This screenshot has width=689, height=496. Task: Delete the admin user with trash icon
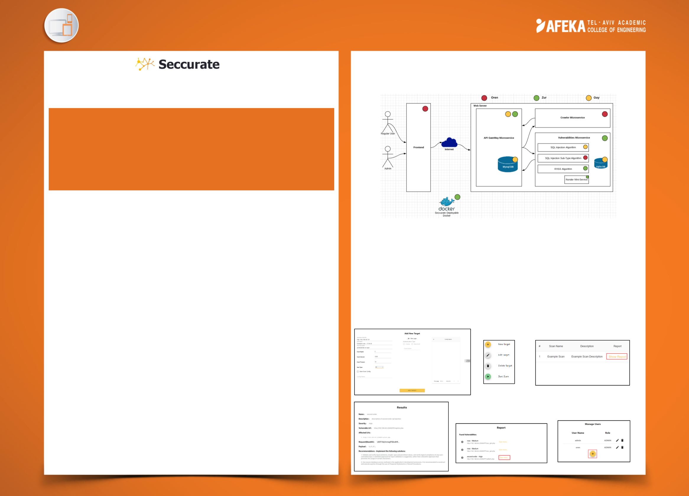tap(623, 440)
